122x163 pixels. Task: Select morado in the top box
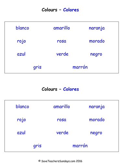click(x=97, y=41)
